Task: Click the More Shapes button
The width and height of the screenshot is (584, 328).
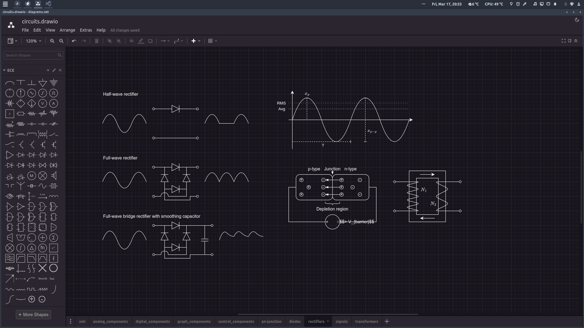Action: (x=34, y=314)
